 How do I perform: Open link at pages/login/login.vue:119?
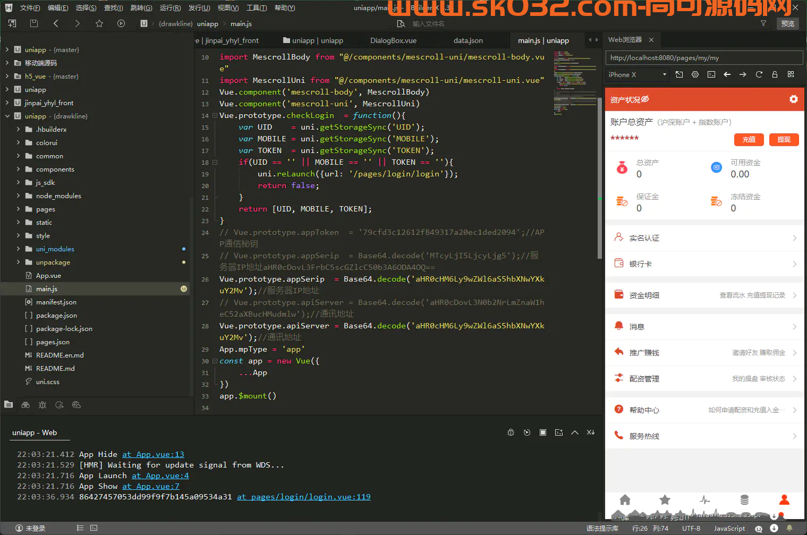(304, 497)
